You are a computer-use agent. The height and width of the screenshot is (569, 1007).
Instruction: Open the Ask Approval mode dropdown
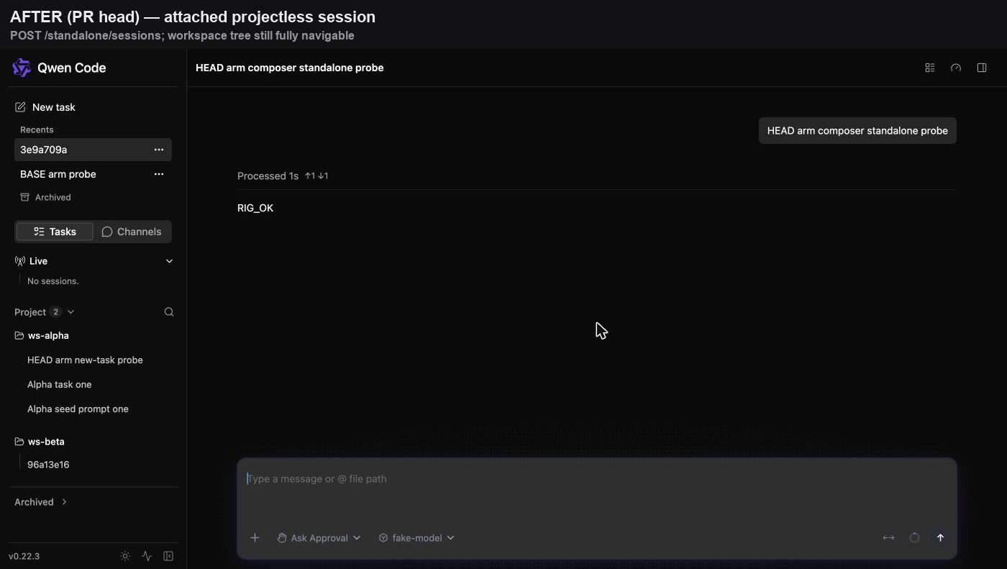[x=319, y=538]
